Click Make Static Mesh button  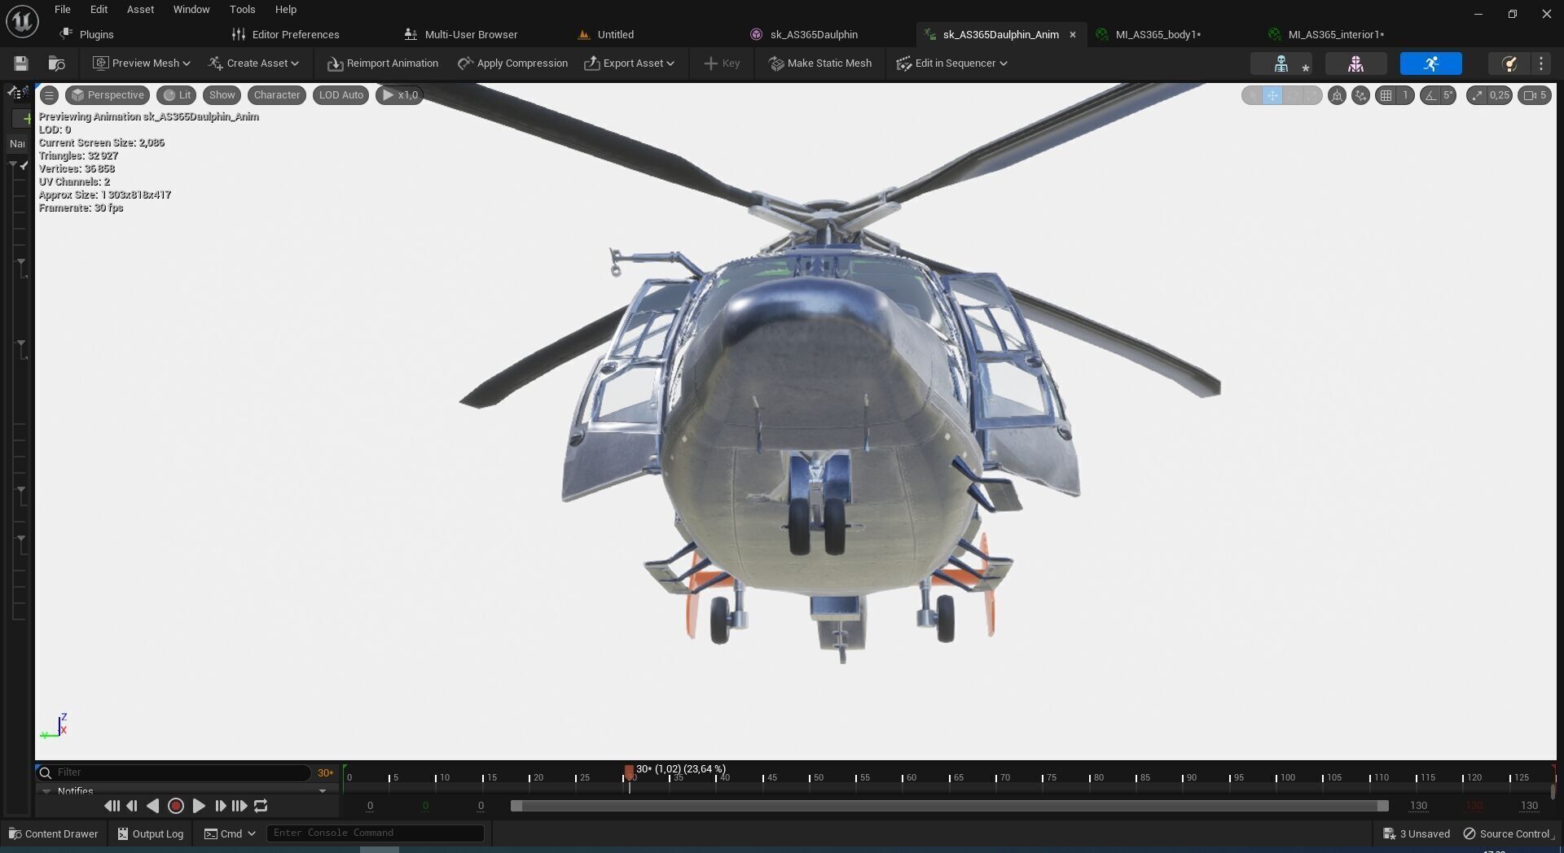point(820,63)
